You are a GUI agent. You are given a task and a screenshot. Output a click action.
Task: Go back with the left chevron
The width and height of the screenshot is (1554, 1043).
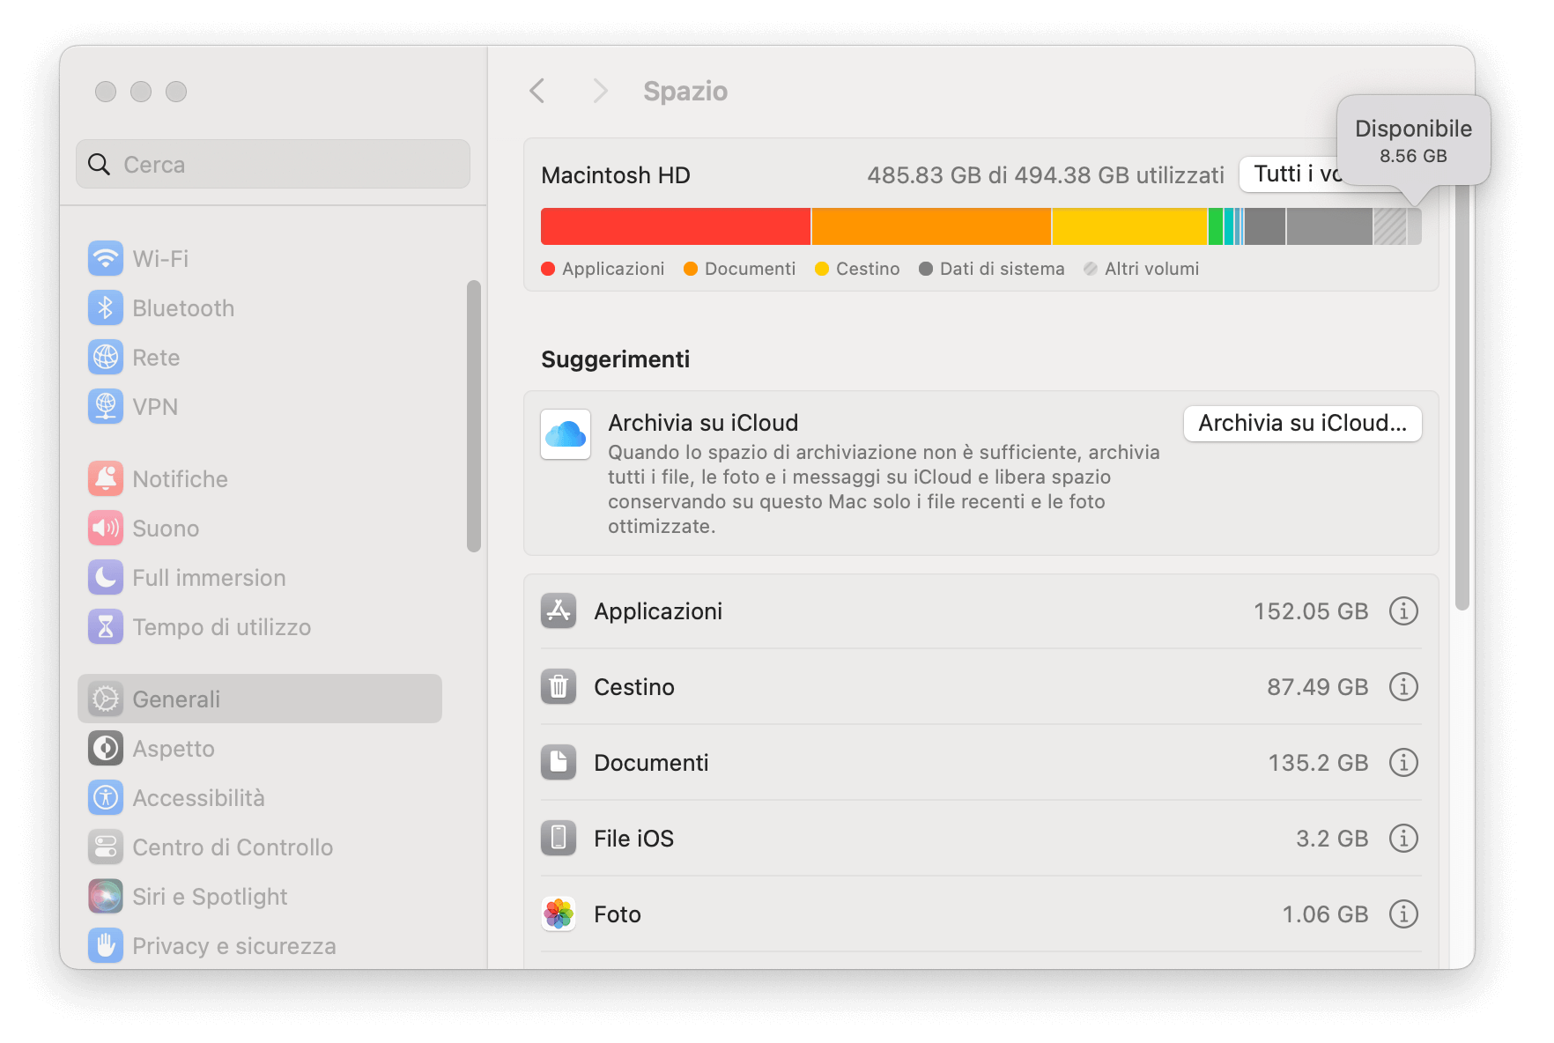click(537, 91)
